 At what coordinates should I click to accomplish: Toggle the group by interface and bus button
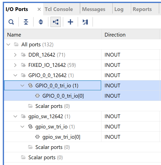56,22
